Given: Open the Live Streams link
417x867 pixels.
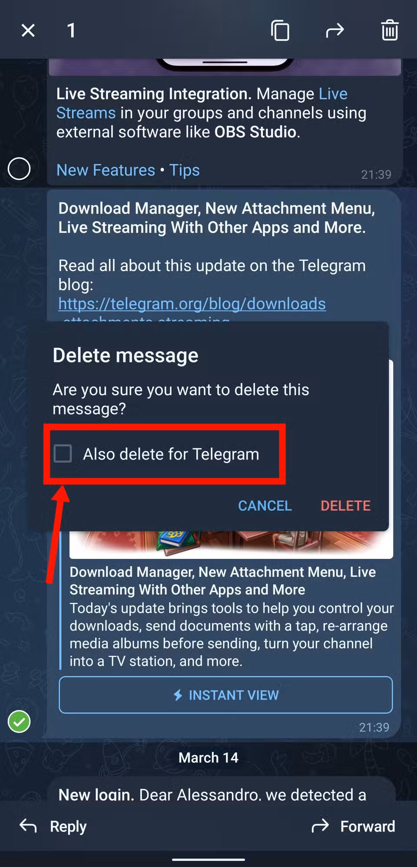Looking at the screenshot, I should [202, 103].
